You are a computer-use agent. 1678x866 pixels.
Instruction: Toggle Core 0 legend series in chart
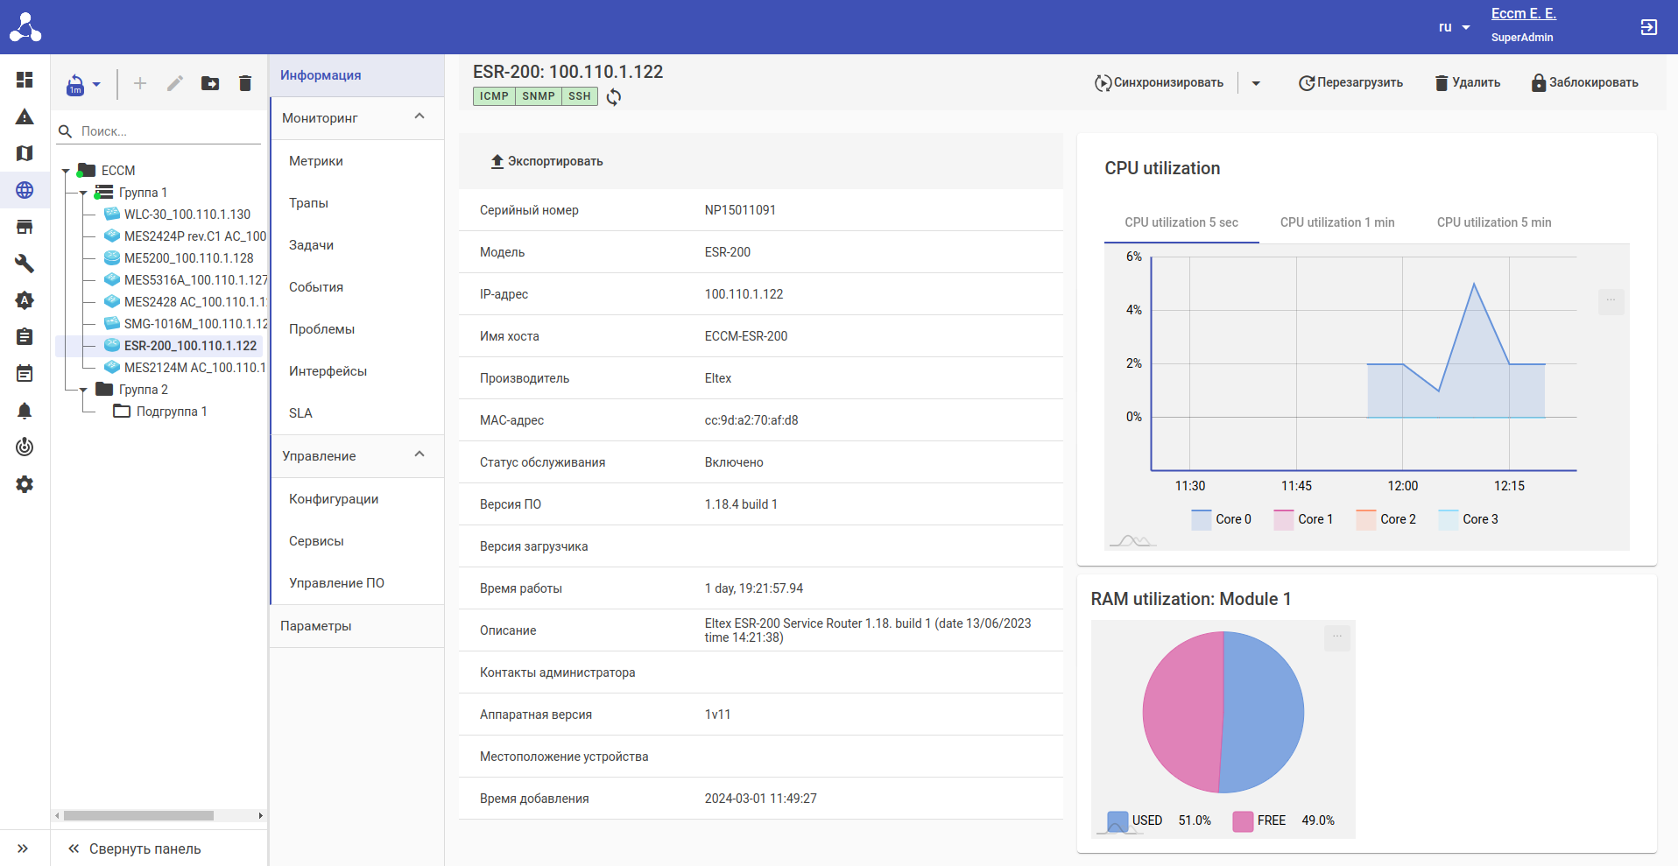click(x=1222, y=519)
